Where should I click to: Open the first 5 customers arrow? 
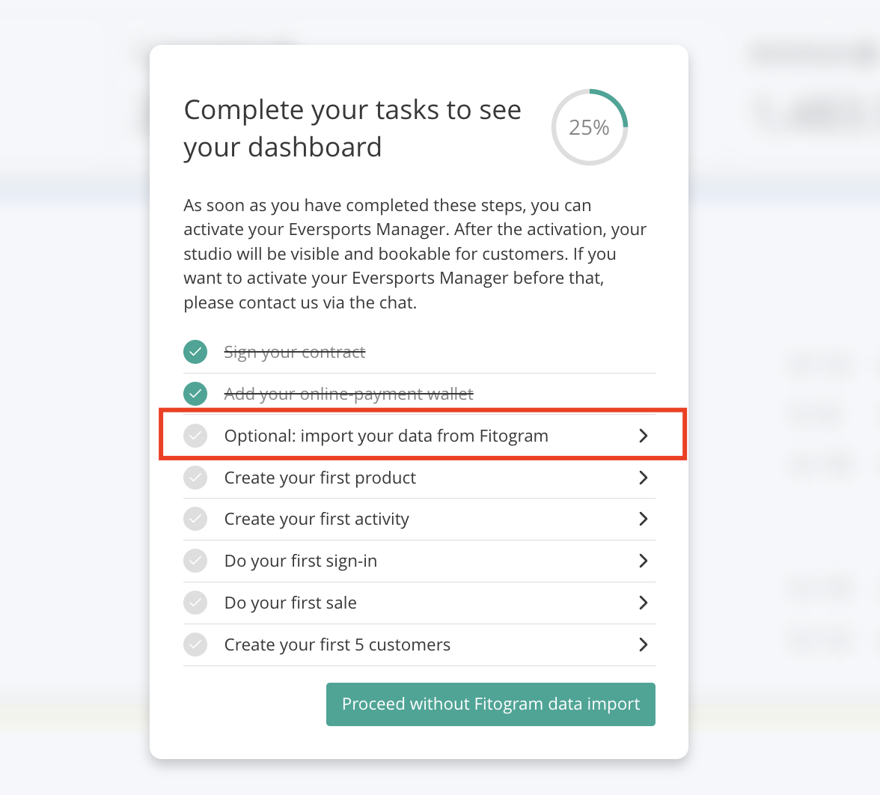coord(644,645)
